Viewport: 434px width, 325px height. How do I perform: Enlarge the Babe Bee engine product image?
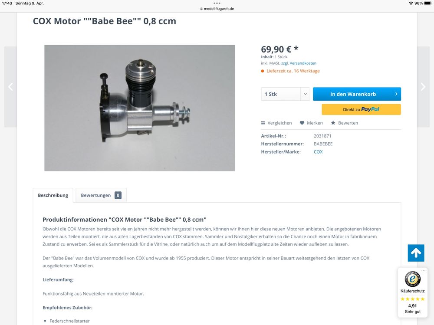[139, 108]
